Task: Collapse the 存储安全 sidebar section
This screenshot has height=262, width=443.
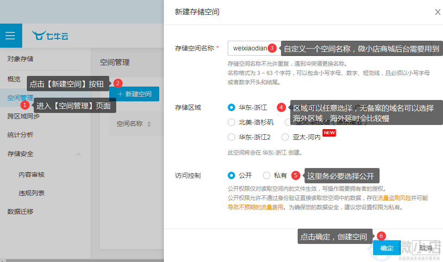Action: (x=78, y=154)
